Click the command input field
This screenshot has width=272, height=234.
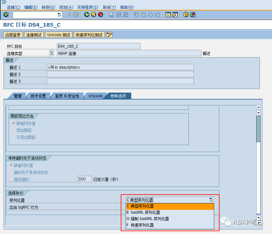(x=35, y=15)
